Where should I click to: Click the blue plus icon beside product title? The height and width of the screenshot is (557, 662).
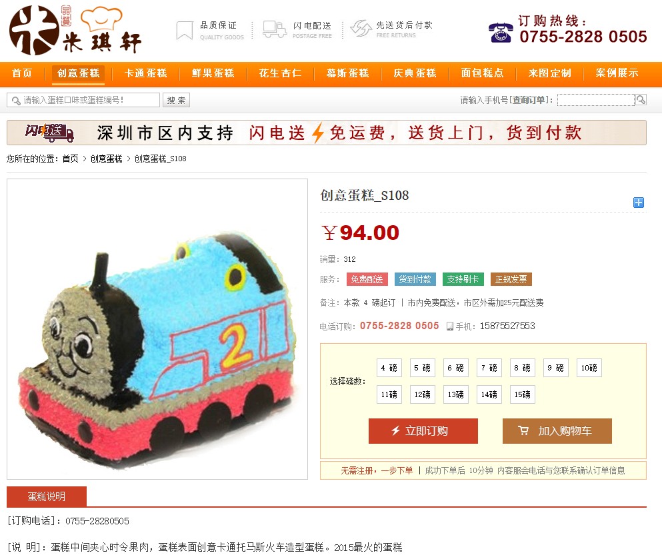[639, 203]
